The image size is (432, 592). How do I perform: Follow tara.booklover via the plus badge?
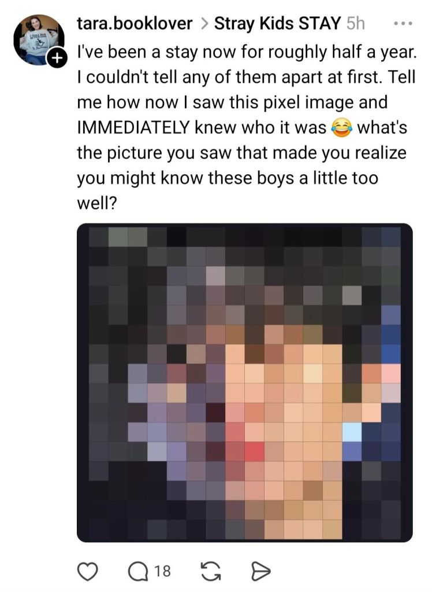(x=56, y=59)
